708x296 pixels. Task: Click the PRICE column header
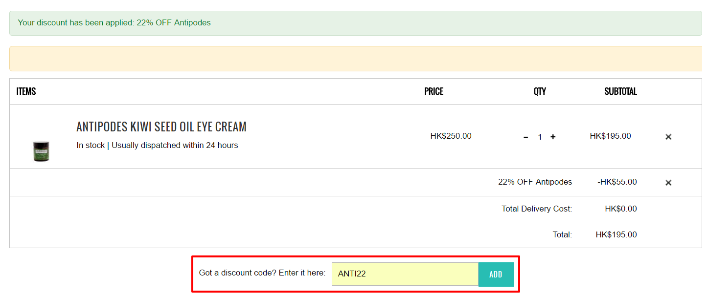434,91
